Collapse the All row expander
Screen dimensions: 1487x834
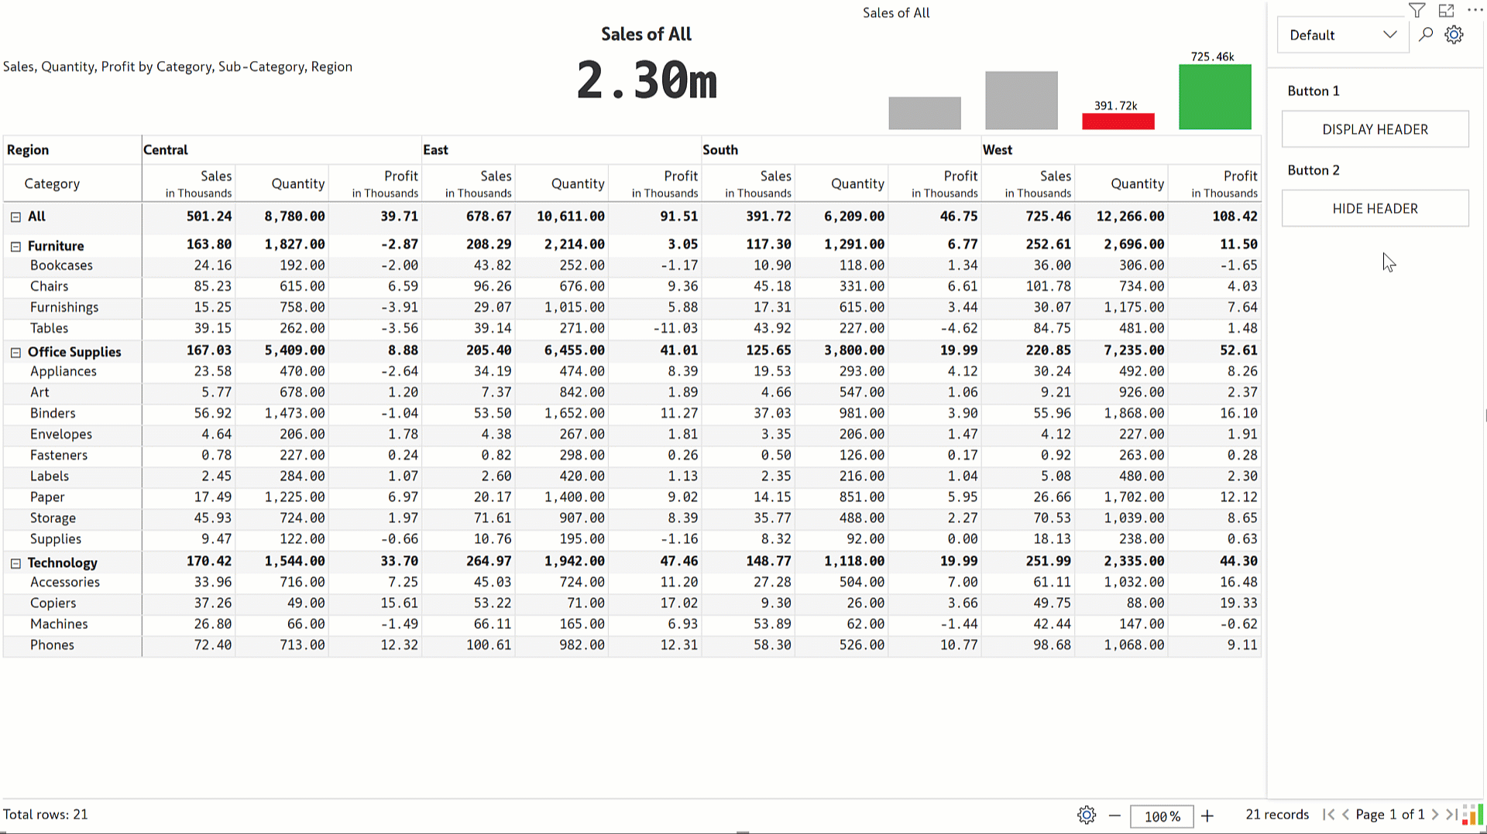coord(15,217)
